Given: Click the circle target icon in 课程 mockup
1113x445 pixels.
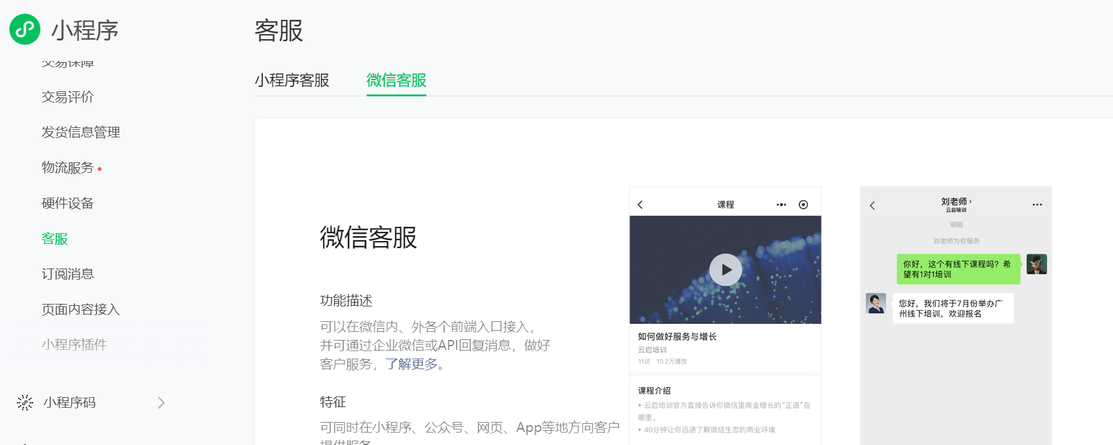Looking at the screenshot, I should 804,204.
